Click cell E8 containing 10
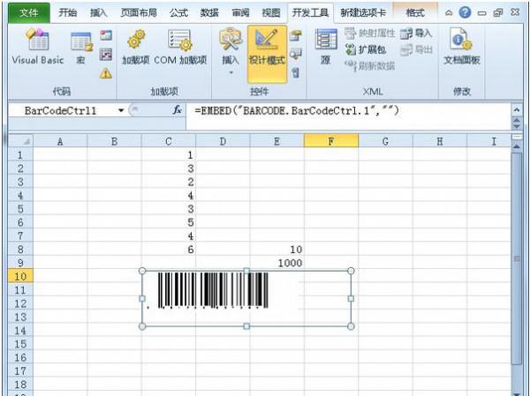530x396 pixels. tap(276, 249)
